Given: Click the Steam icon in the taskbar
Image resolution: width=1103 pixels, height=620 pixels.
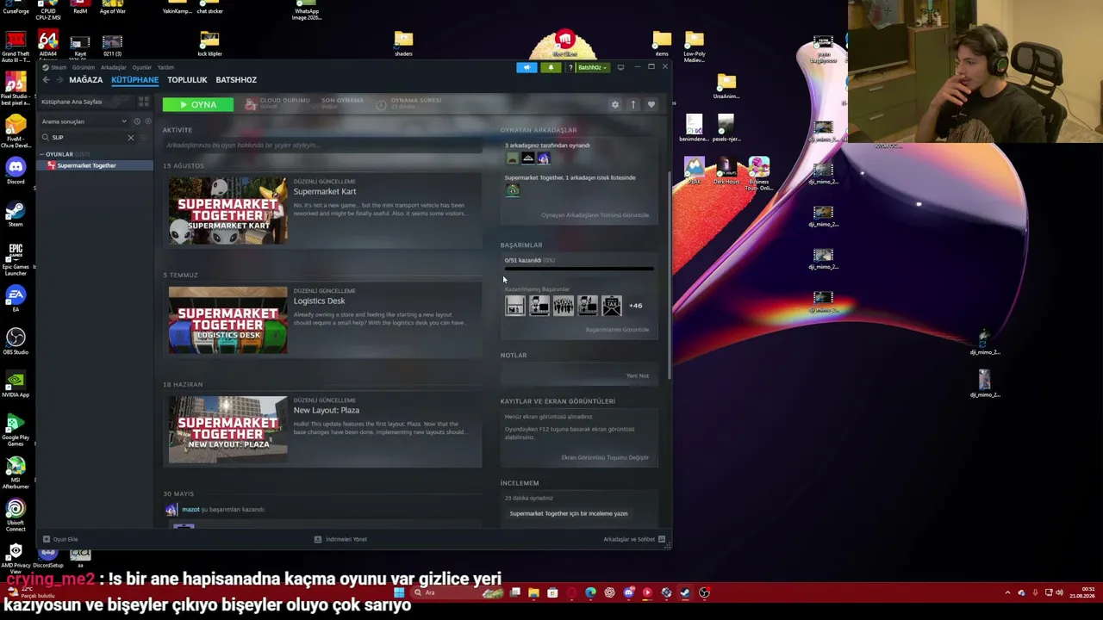Looking at the screenshot, I should (685, 592).
